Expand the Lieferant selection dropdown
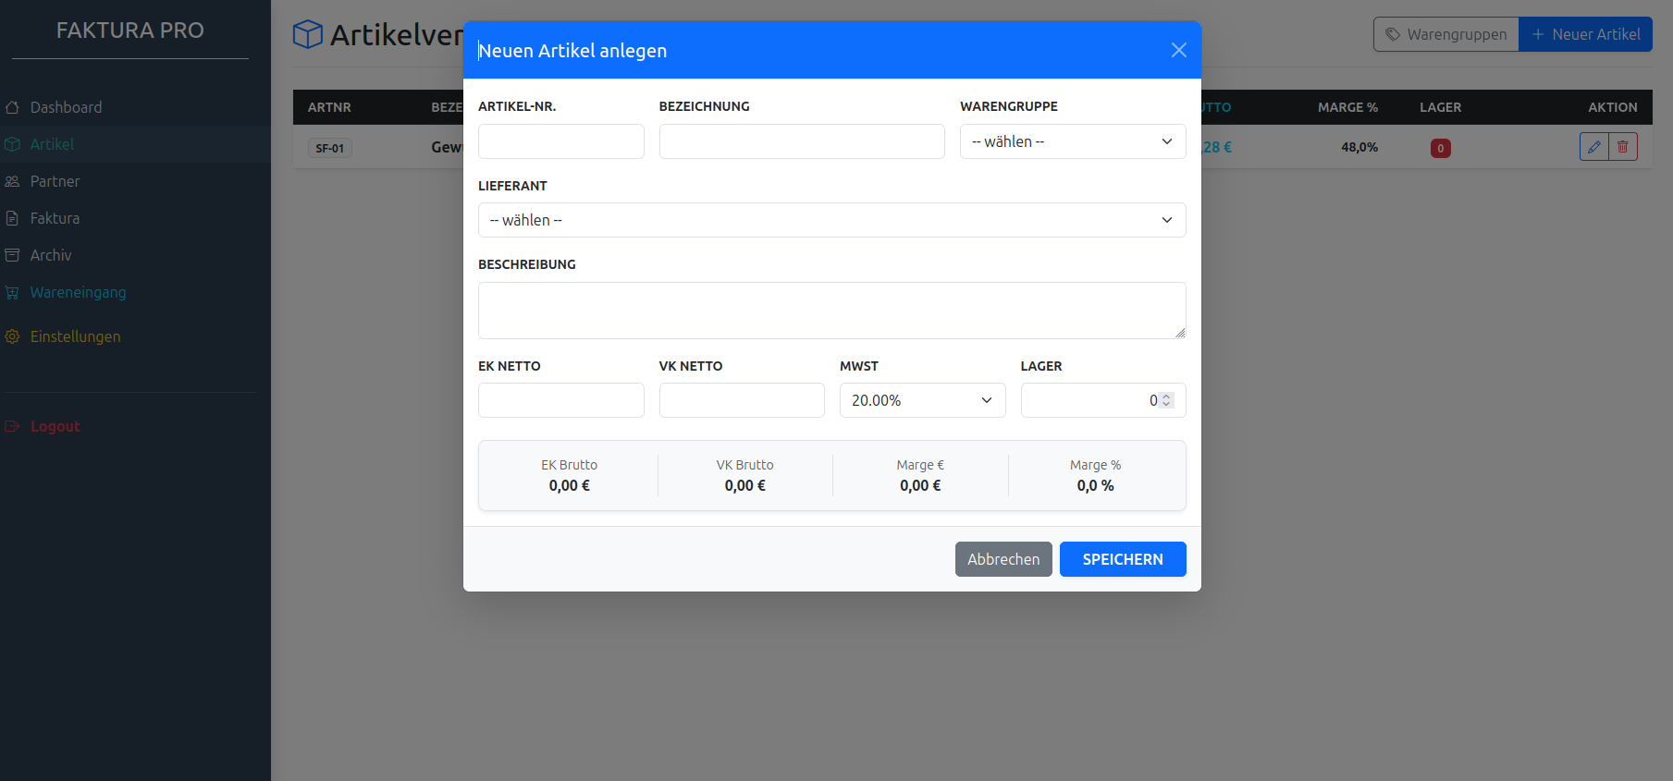Screen dimensions: 1673x781 831,220
